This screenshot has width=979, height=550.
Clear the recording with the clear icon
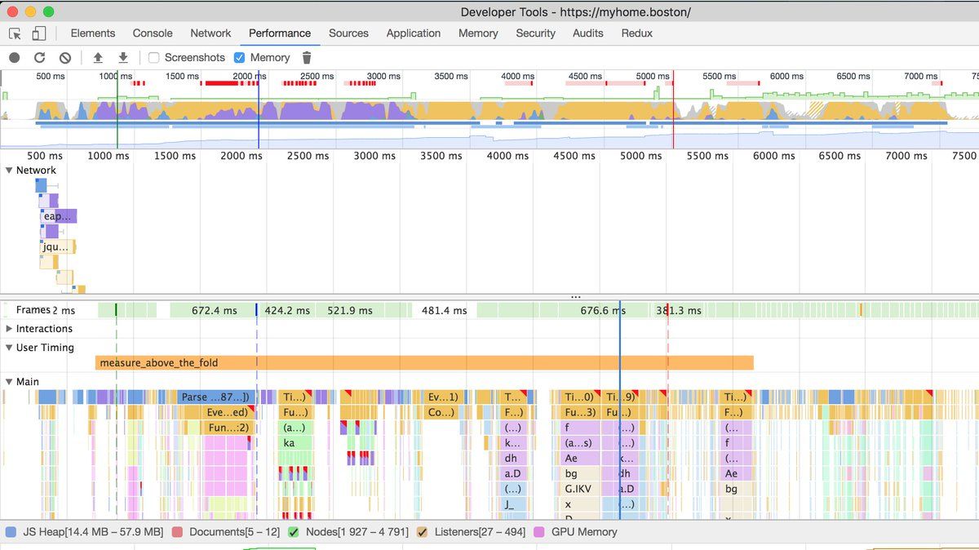coord(64,58)
